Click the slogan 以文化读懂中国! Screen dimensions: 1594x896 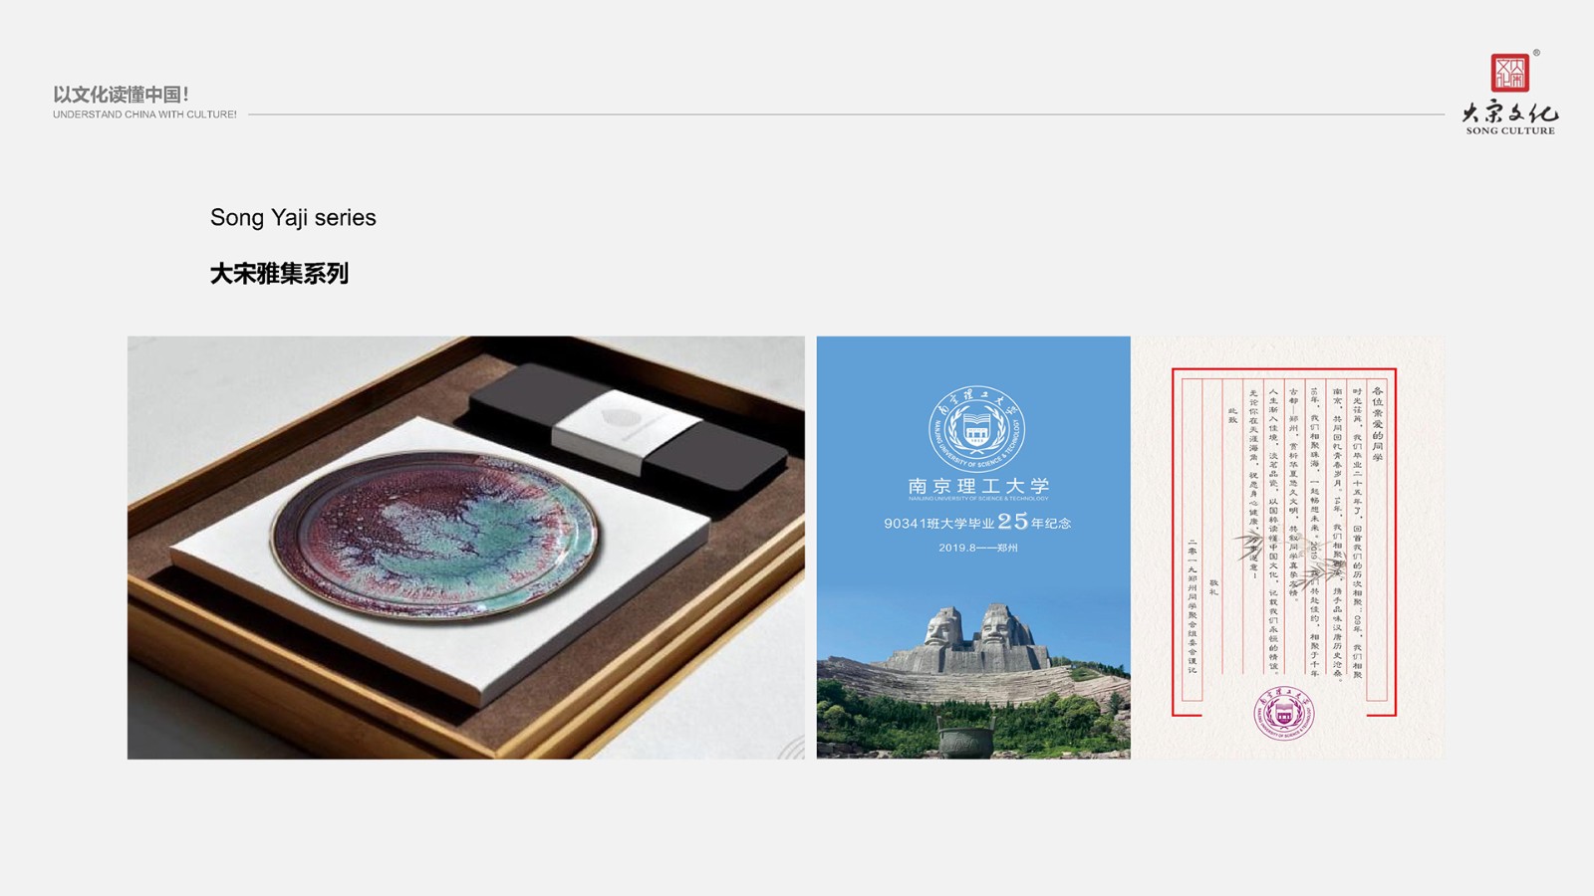(121, 95)
